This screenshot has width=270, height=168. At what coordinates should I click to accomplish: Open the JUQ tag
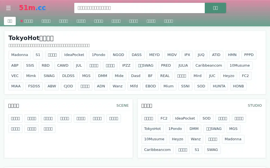(201, 55)
